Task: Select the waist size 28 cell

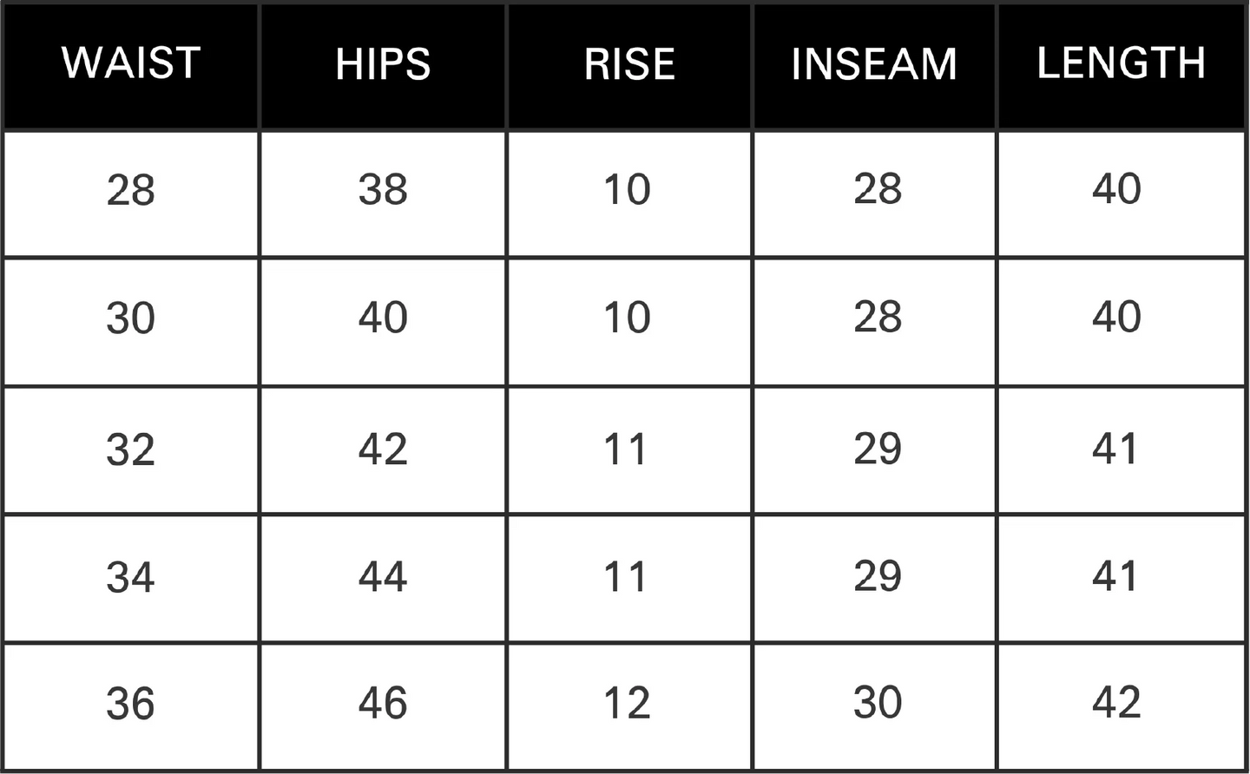Action: point(131,190)
